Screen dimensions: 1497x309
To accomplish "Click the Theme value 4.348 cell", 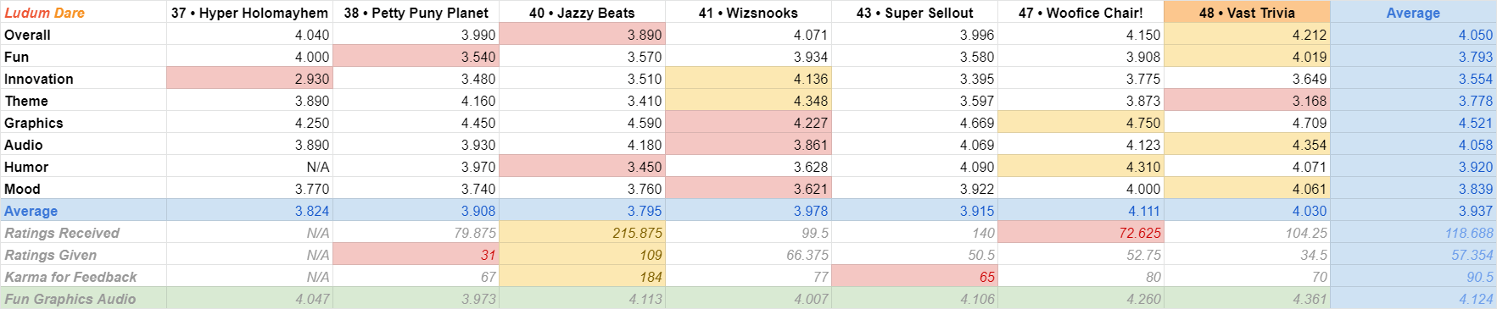I will tap(748, 100).
